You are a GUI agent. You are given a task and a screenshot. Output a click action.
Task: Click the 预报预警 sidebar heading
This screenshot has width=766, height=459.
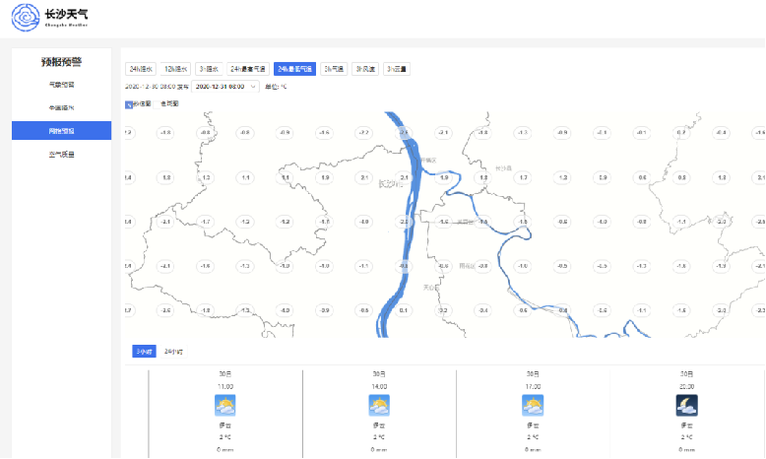[x=62, y=62]
